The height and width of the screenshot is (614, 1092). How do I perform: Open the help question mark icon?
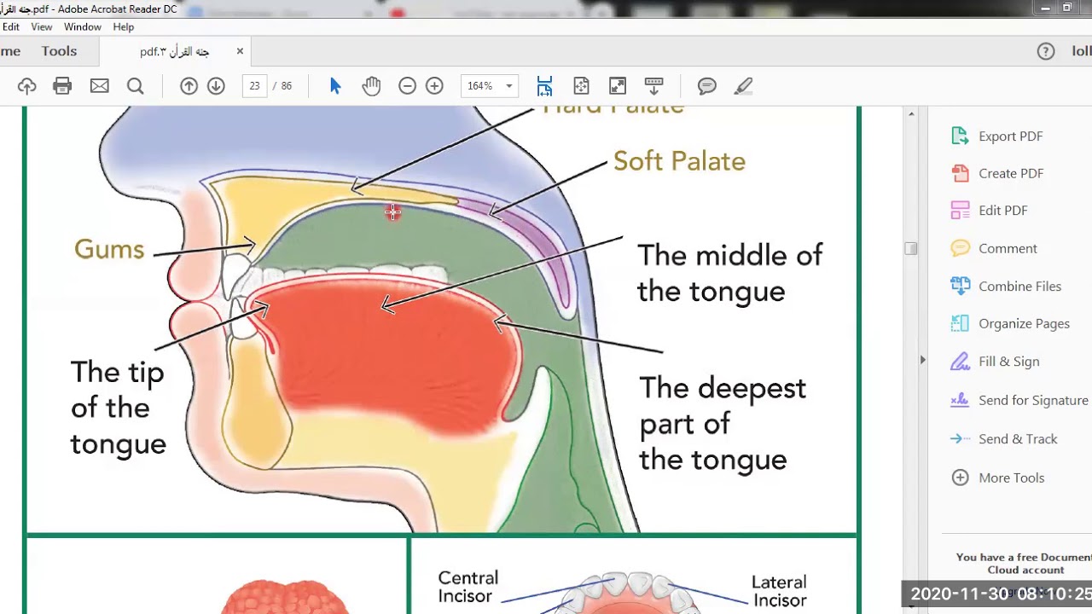click(x=1046, y=51)
